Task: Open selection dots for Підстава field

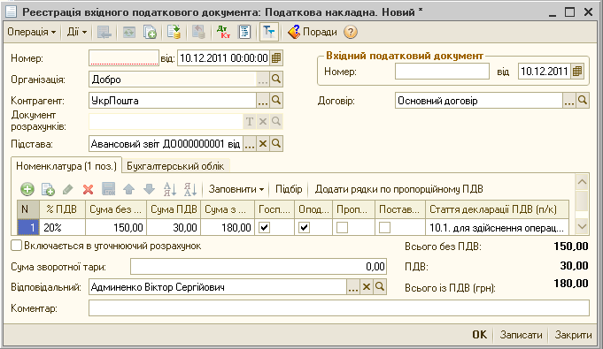Action: click(x=250, y=144)
